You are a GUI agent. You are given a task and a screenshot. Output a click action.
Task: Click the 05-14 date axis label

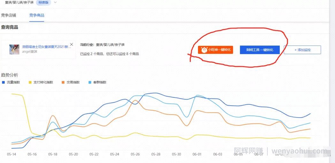click(11, 154)
